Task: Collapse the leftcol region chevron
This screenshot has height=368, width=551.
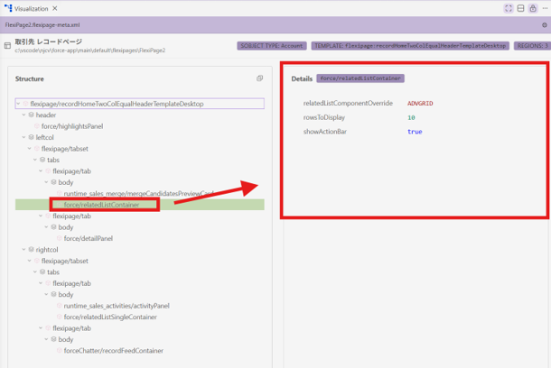Action: pos(23,137)
